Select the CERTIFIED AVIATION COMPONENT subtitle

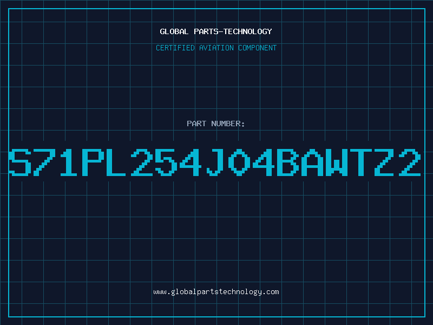(216, 48)
